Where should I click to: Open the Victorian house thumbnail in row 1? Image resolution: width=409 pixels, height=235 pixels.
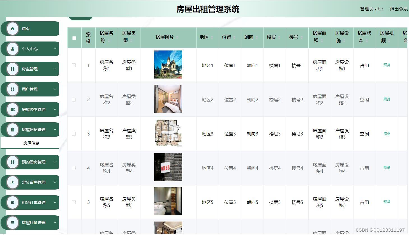[168, 64]
